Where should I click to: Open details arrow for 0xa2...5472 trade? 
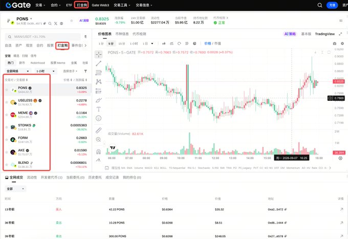click(x=341, y=209)
